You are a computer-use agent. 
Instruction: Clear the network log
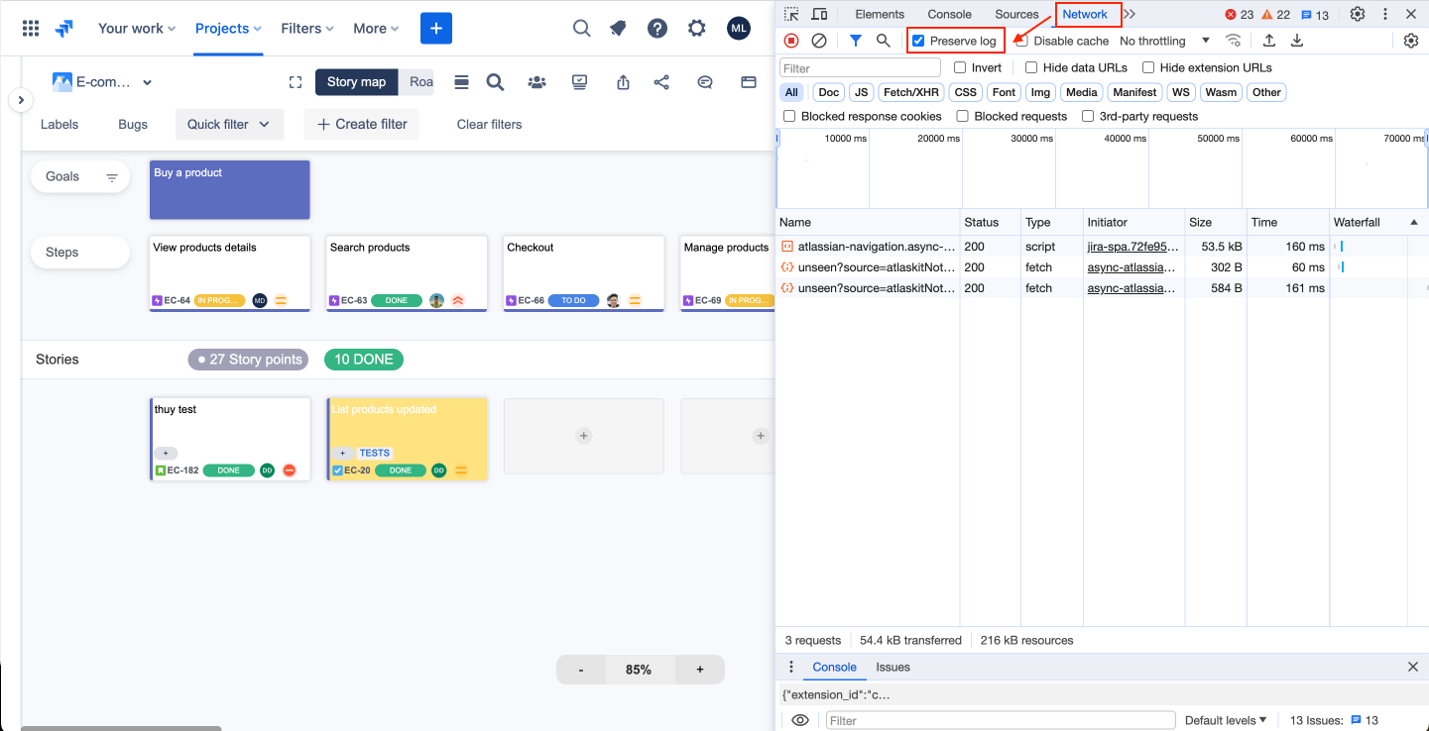819,41
